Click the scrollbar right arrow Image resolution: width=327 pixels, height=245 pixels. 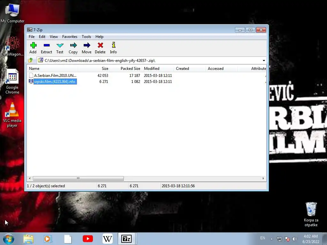[263, 179]
